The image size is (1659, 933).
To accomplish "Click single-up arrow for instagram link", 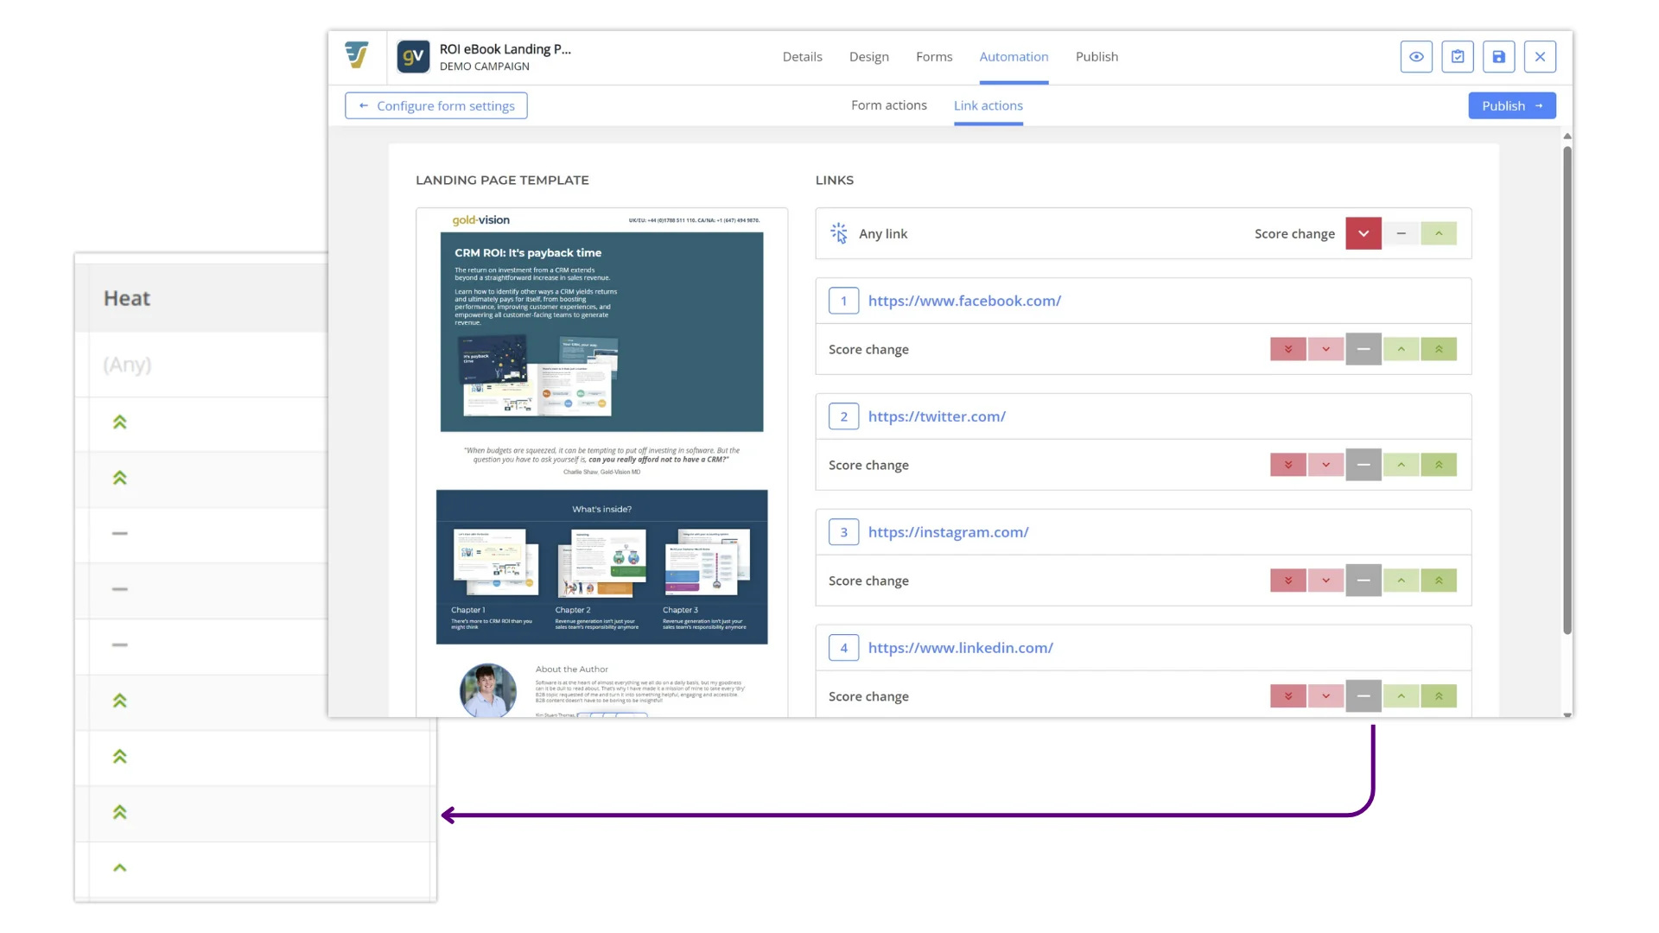I will point(1401,581).
